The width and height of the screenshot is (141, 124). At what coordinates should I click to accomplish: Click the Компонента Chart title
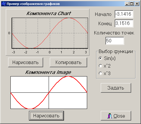[x=49, y=13]
